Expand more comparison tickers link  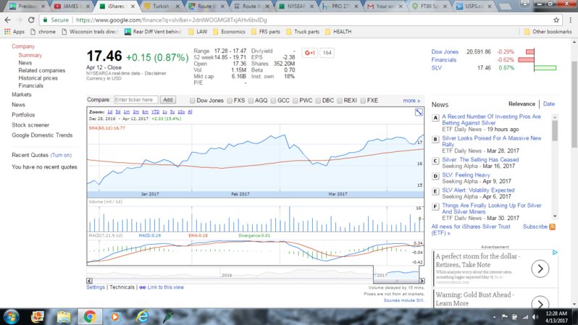click(411, 101)
